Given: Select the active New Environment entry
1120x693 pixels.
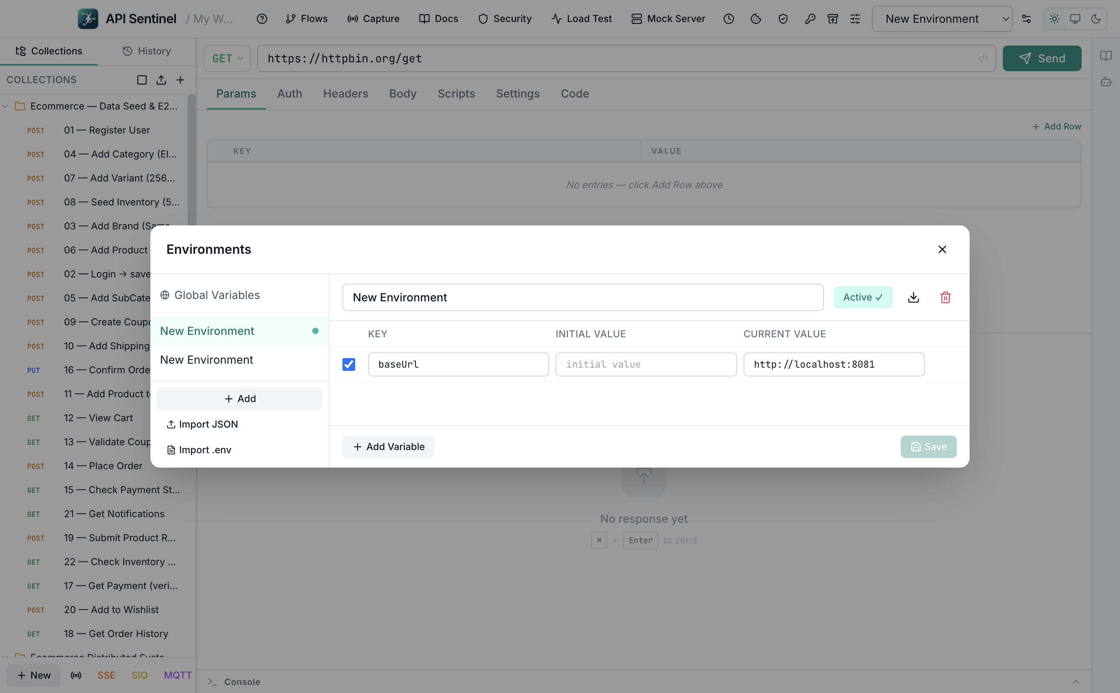Looking at the screenshot, I should (240, 331).
